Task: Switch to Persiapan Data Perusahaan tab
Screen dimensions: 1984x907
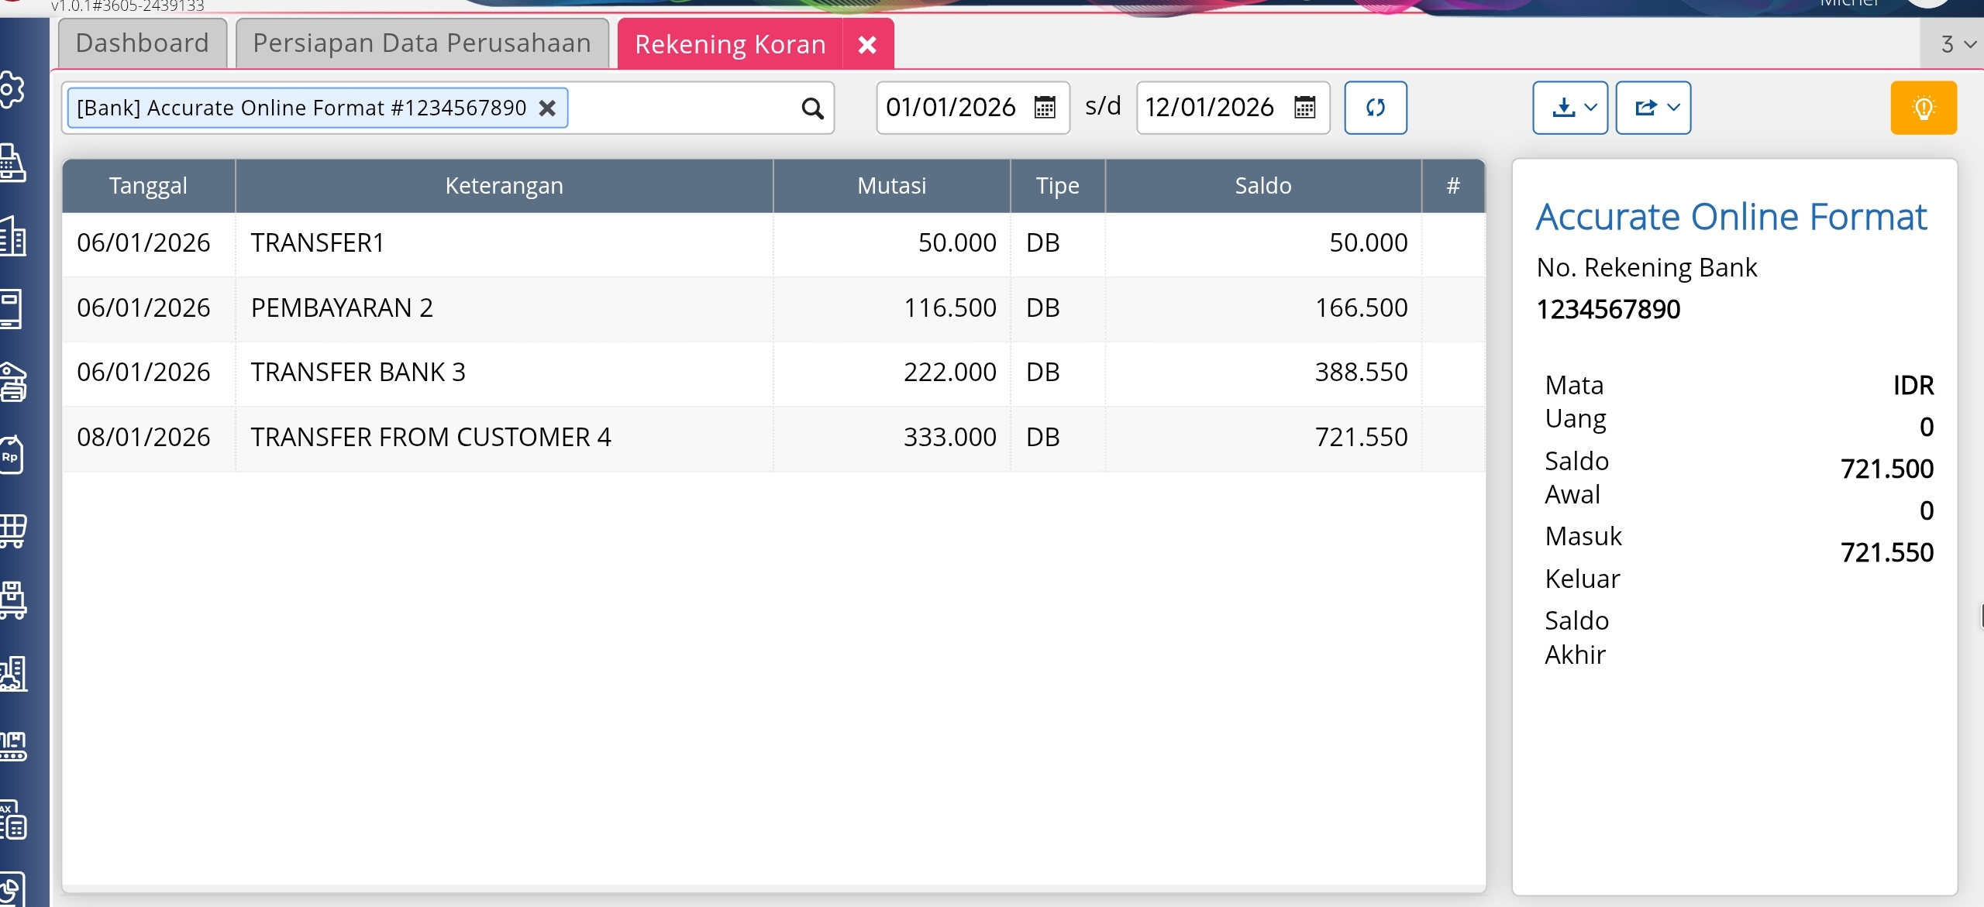Action: pyautogui.click(x=422, y=43)
